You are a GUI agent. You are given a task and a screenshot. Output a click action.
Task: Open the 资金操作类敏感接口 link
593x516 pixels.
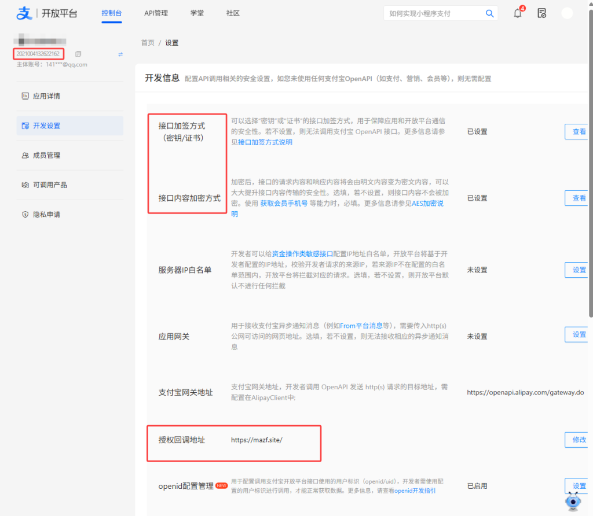302,254
